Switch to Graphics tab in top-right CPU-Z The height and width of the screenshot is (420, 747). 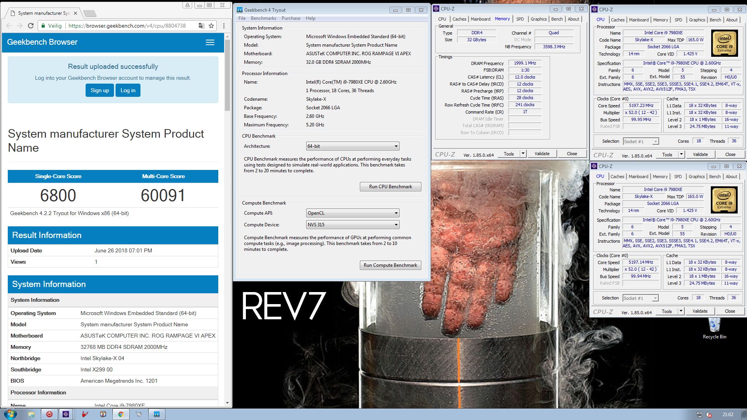[x=697, y=20]
